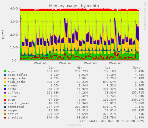Click the swap red legend swatch
The height and width of the screenshot is (128, 148).
click(x=5, y=100)
